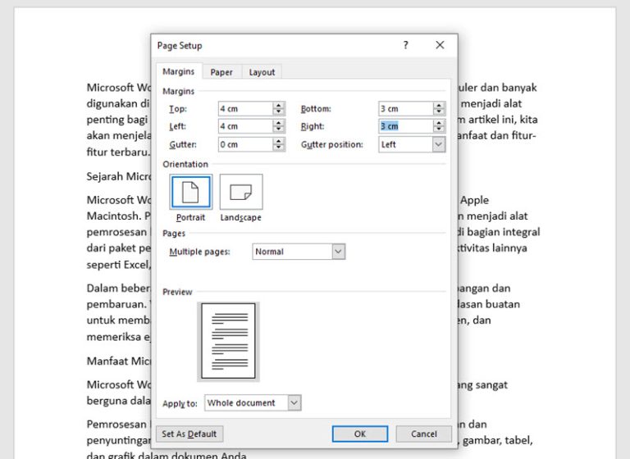
Task: Click the Set As Default button
Action: click(x=189, y=434)
